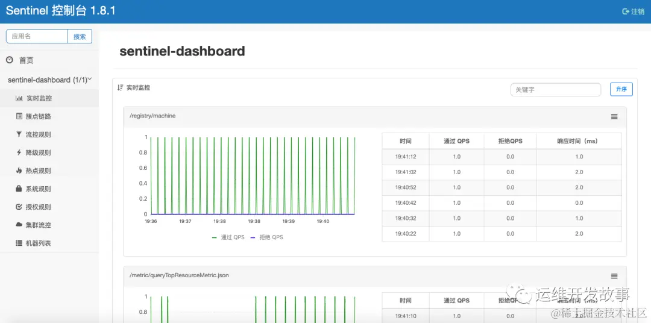Click the 19:40:22 time cell
This screenshot has height=323, width=651.
coord(406,233)
